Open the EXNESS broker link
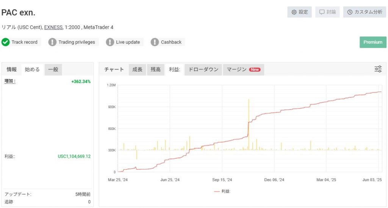 [53, 27]
